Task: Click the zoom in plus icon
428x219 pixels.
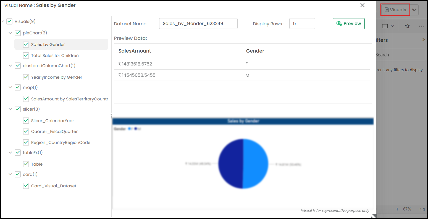Action: click(397, 209)
